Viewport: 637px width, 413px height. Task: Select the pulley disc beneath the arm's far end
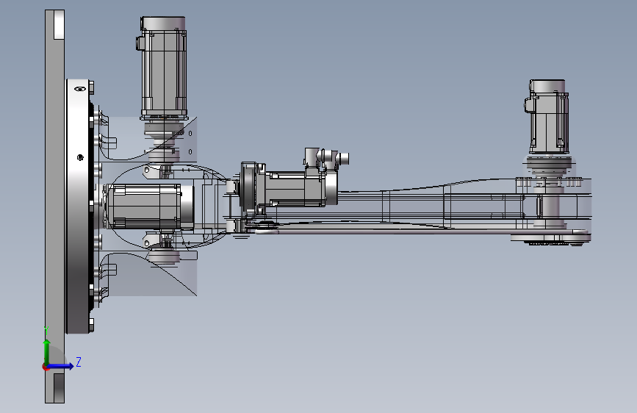[x=550, y=238]
